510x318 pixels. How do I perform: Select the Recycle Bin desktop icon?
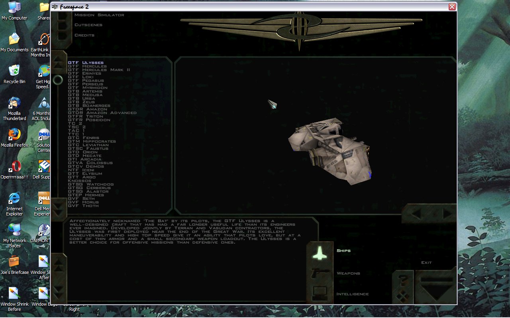pos(14,74)
